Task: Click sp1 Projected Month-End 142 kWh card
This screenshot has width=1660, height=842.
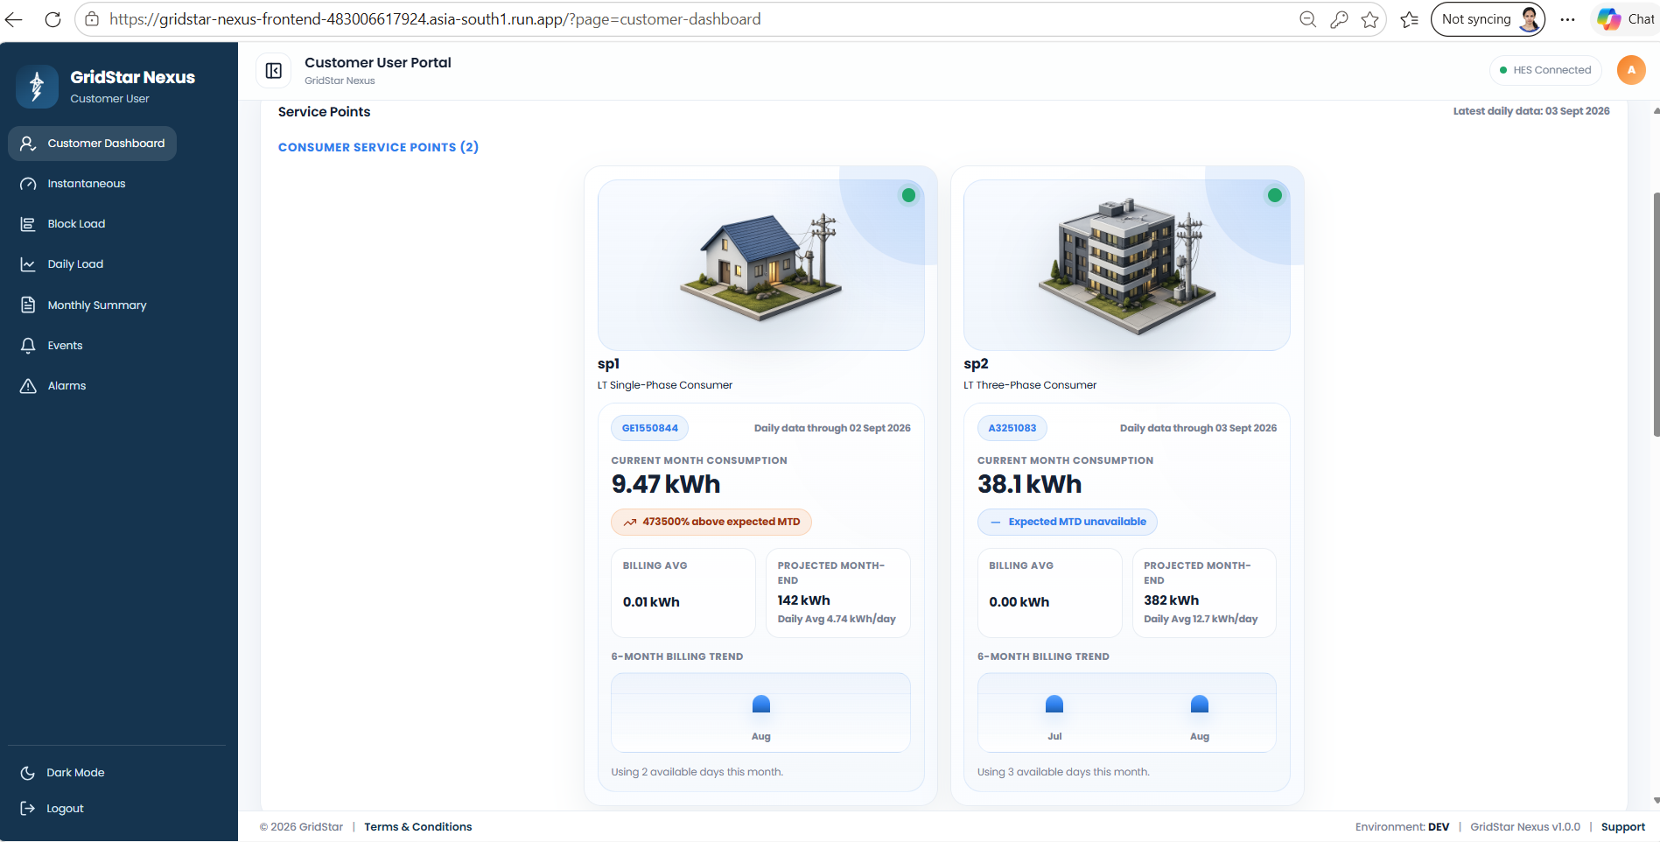Action: point(838,593)
